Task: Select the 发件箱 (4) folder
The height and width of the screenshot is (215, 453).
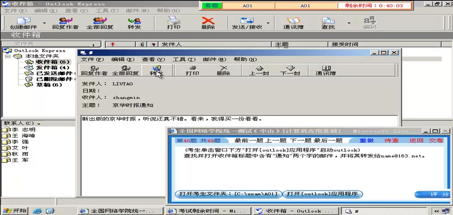Action: [x=52, y=68]
